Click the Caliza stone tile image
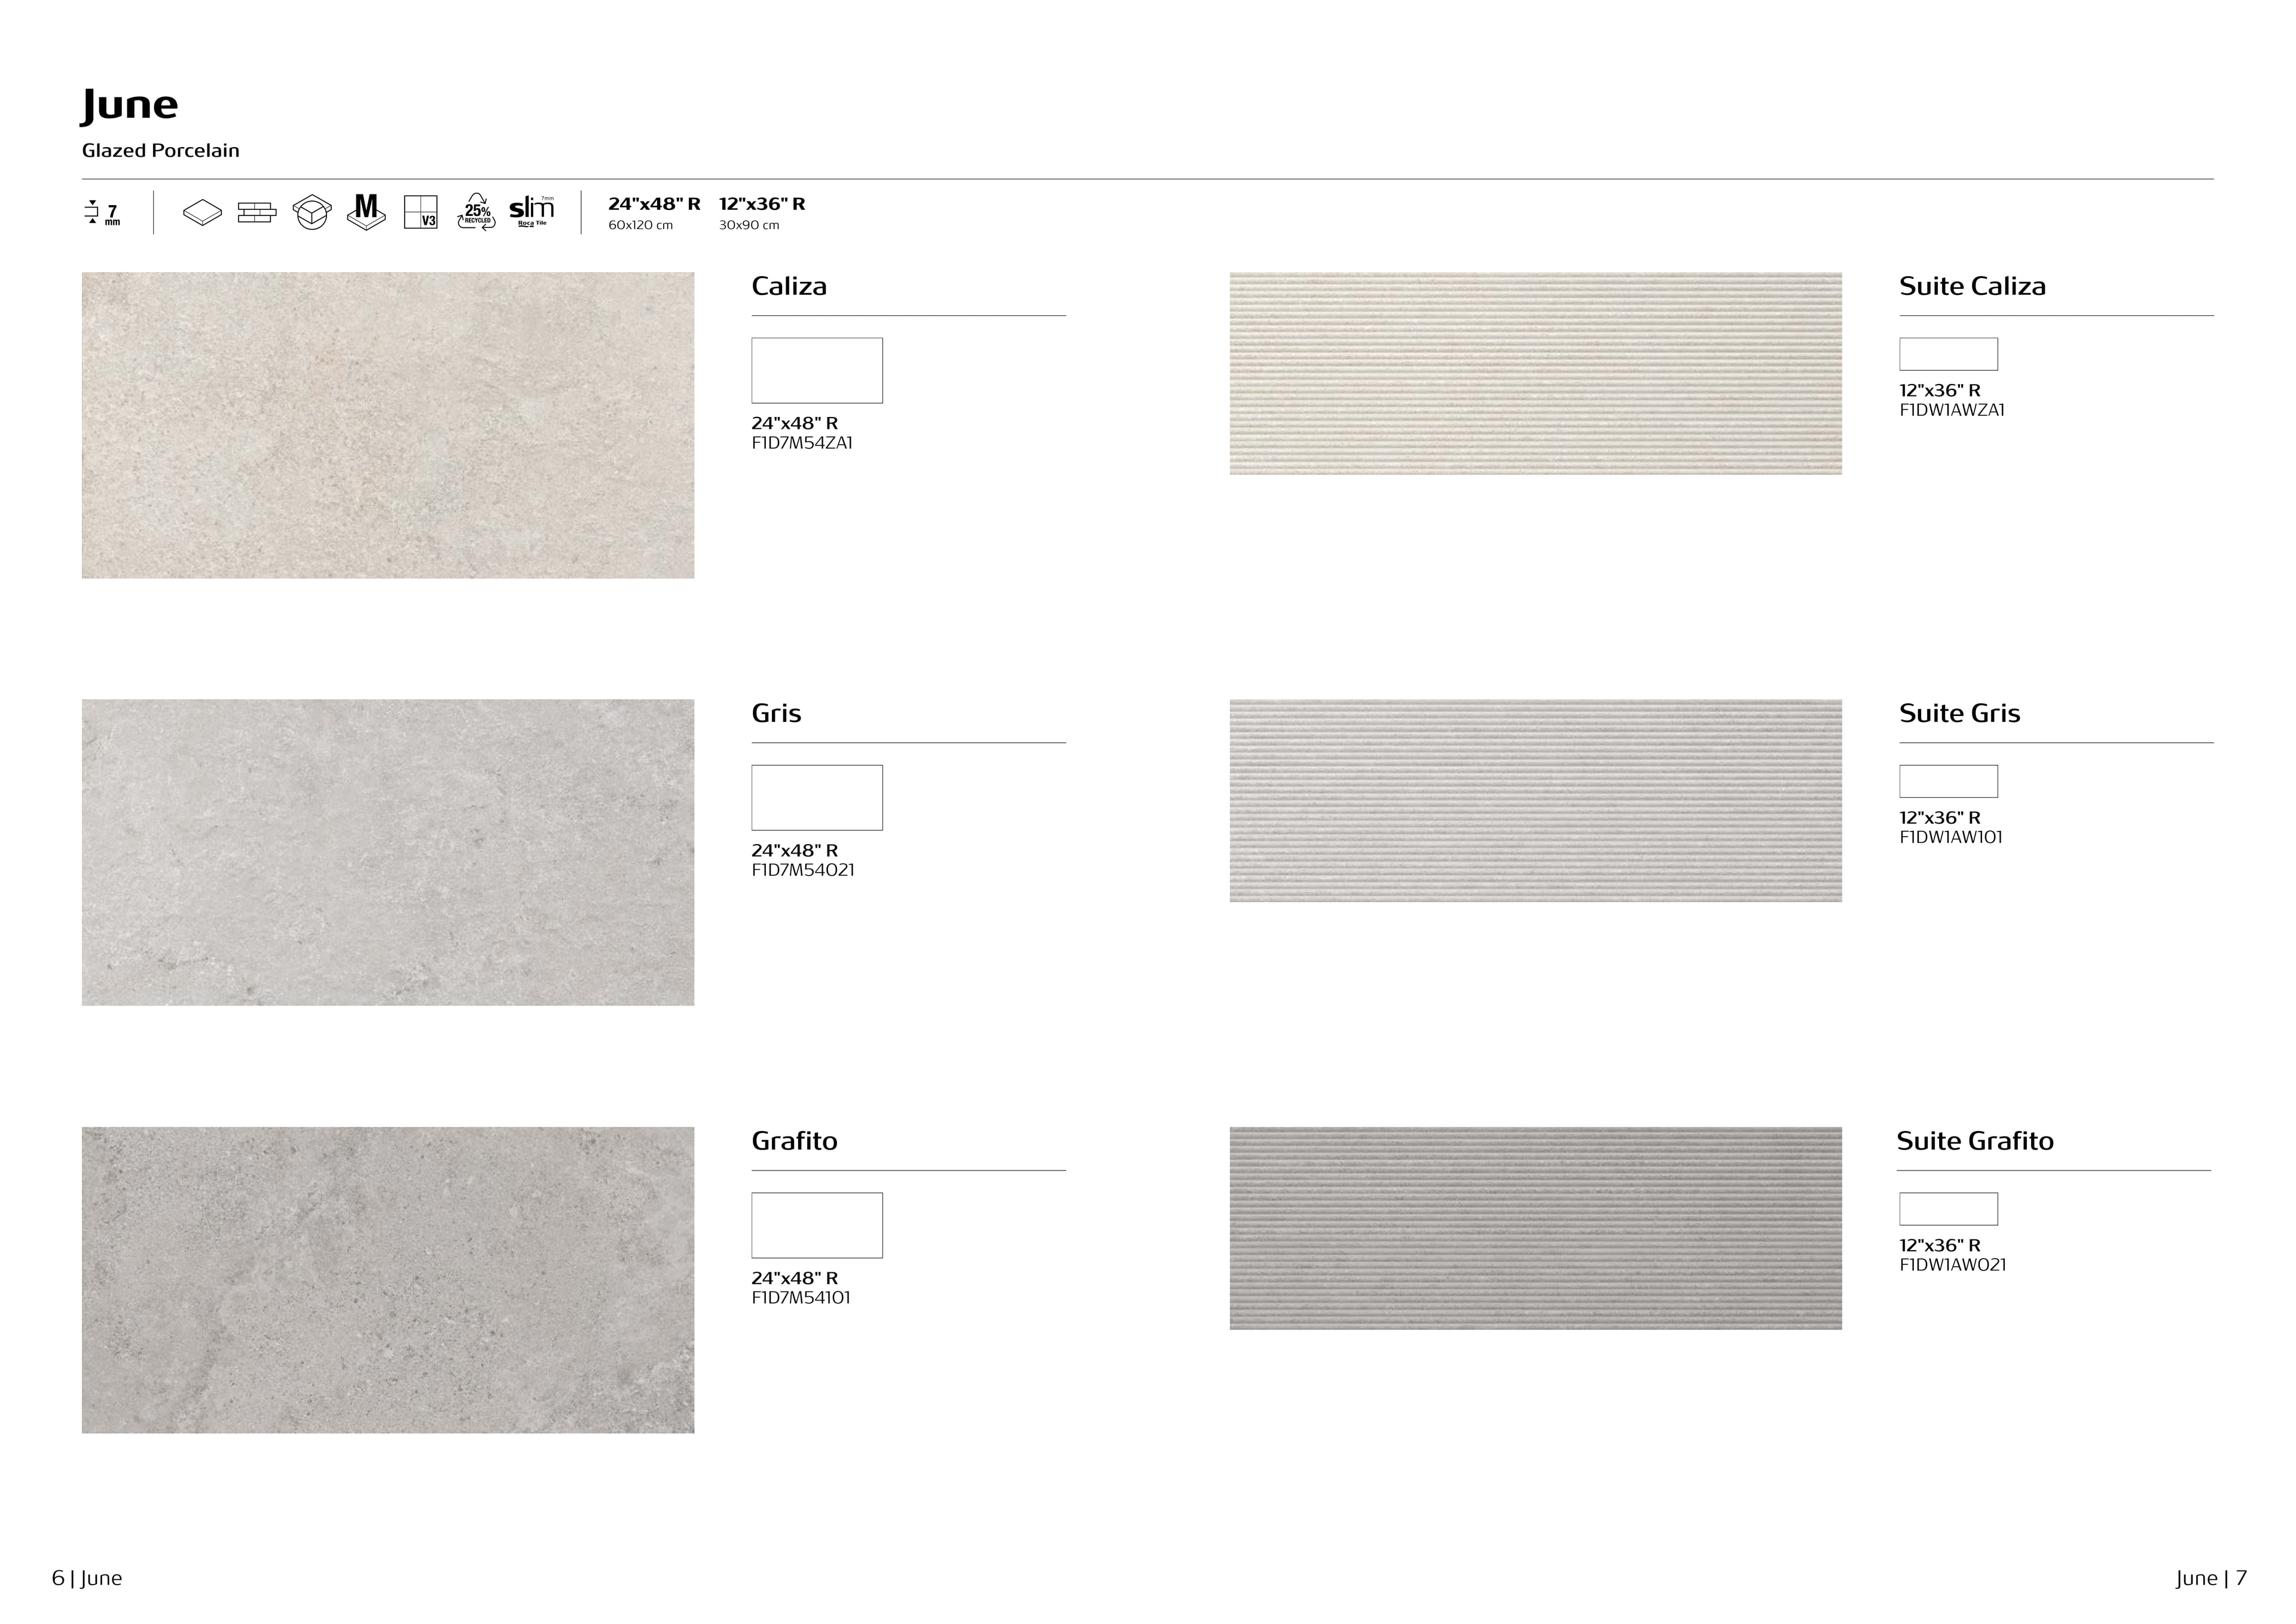 388,425
